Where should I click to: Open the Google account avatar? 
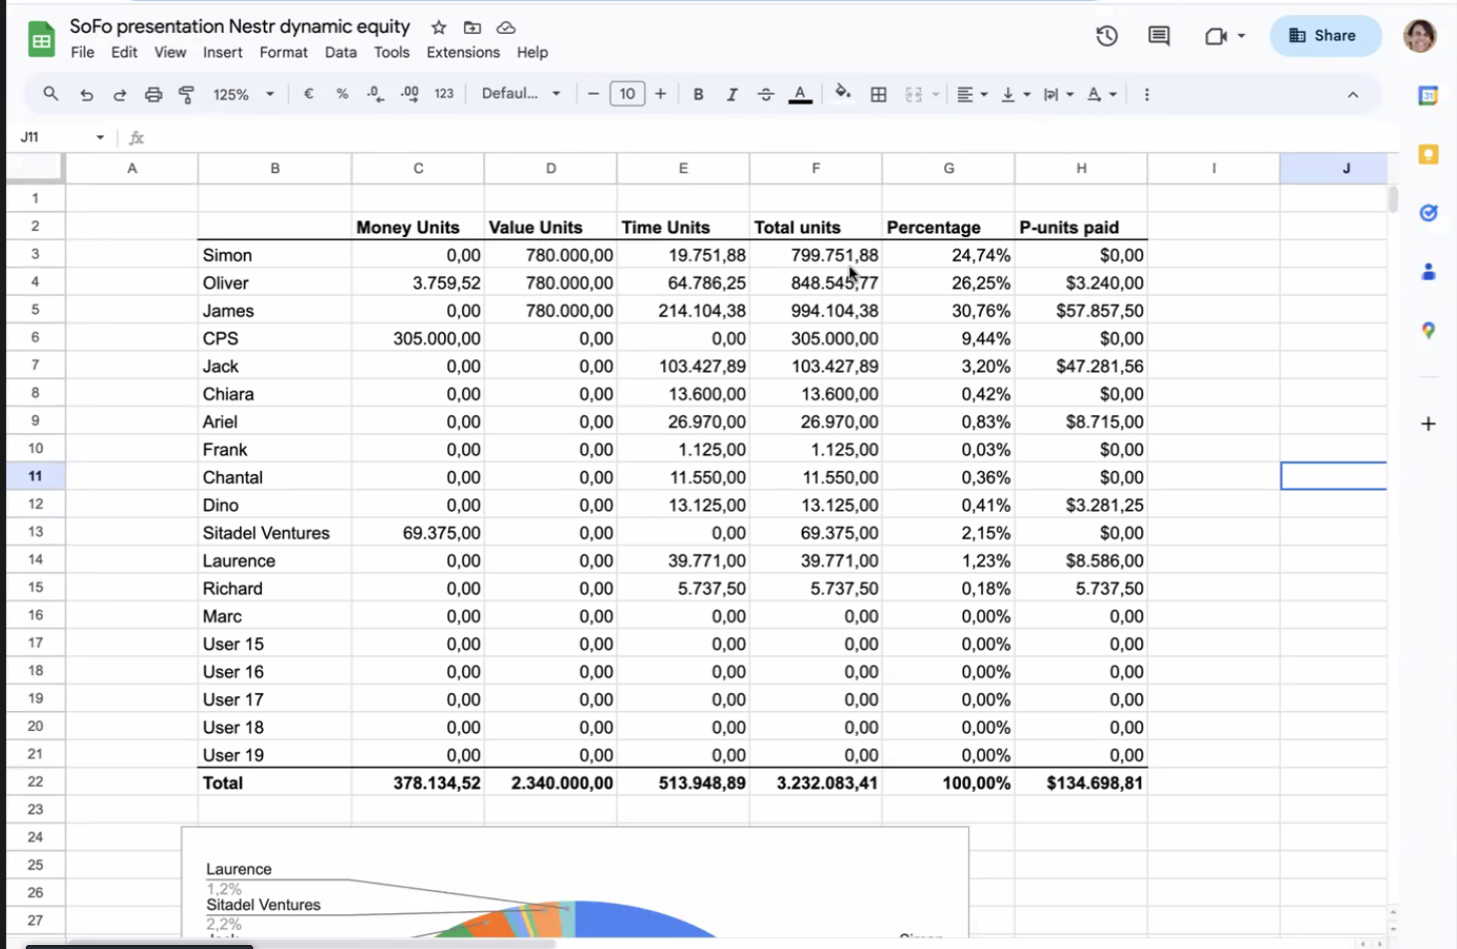pos(1420,36)
